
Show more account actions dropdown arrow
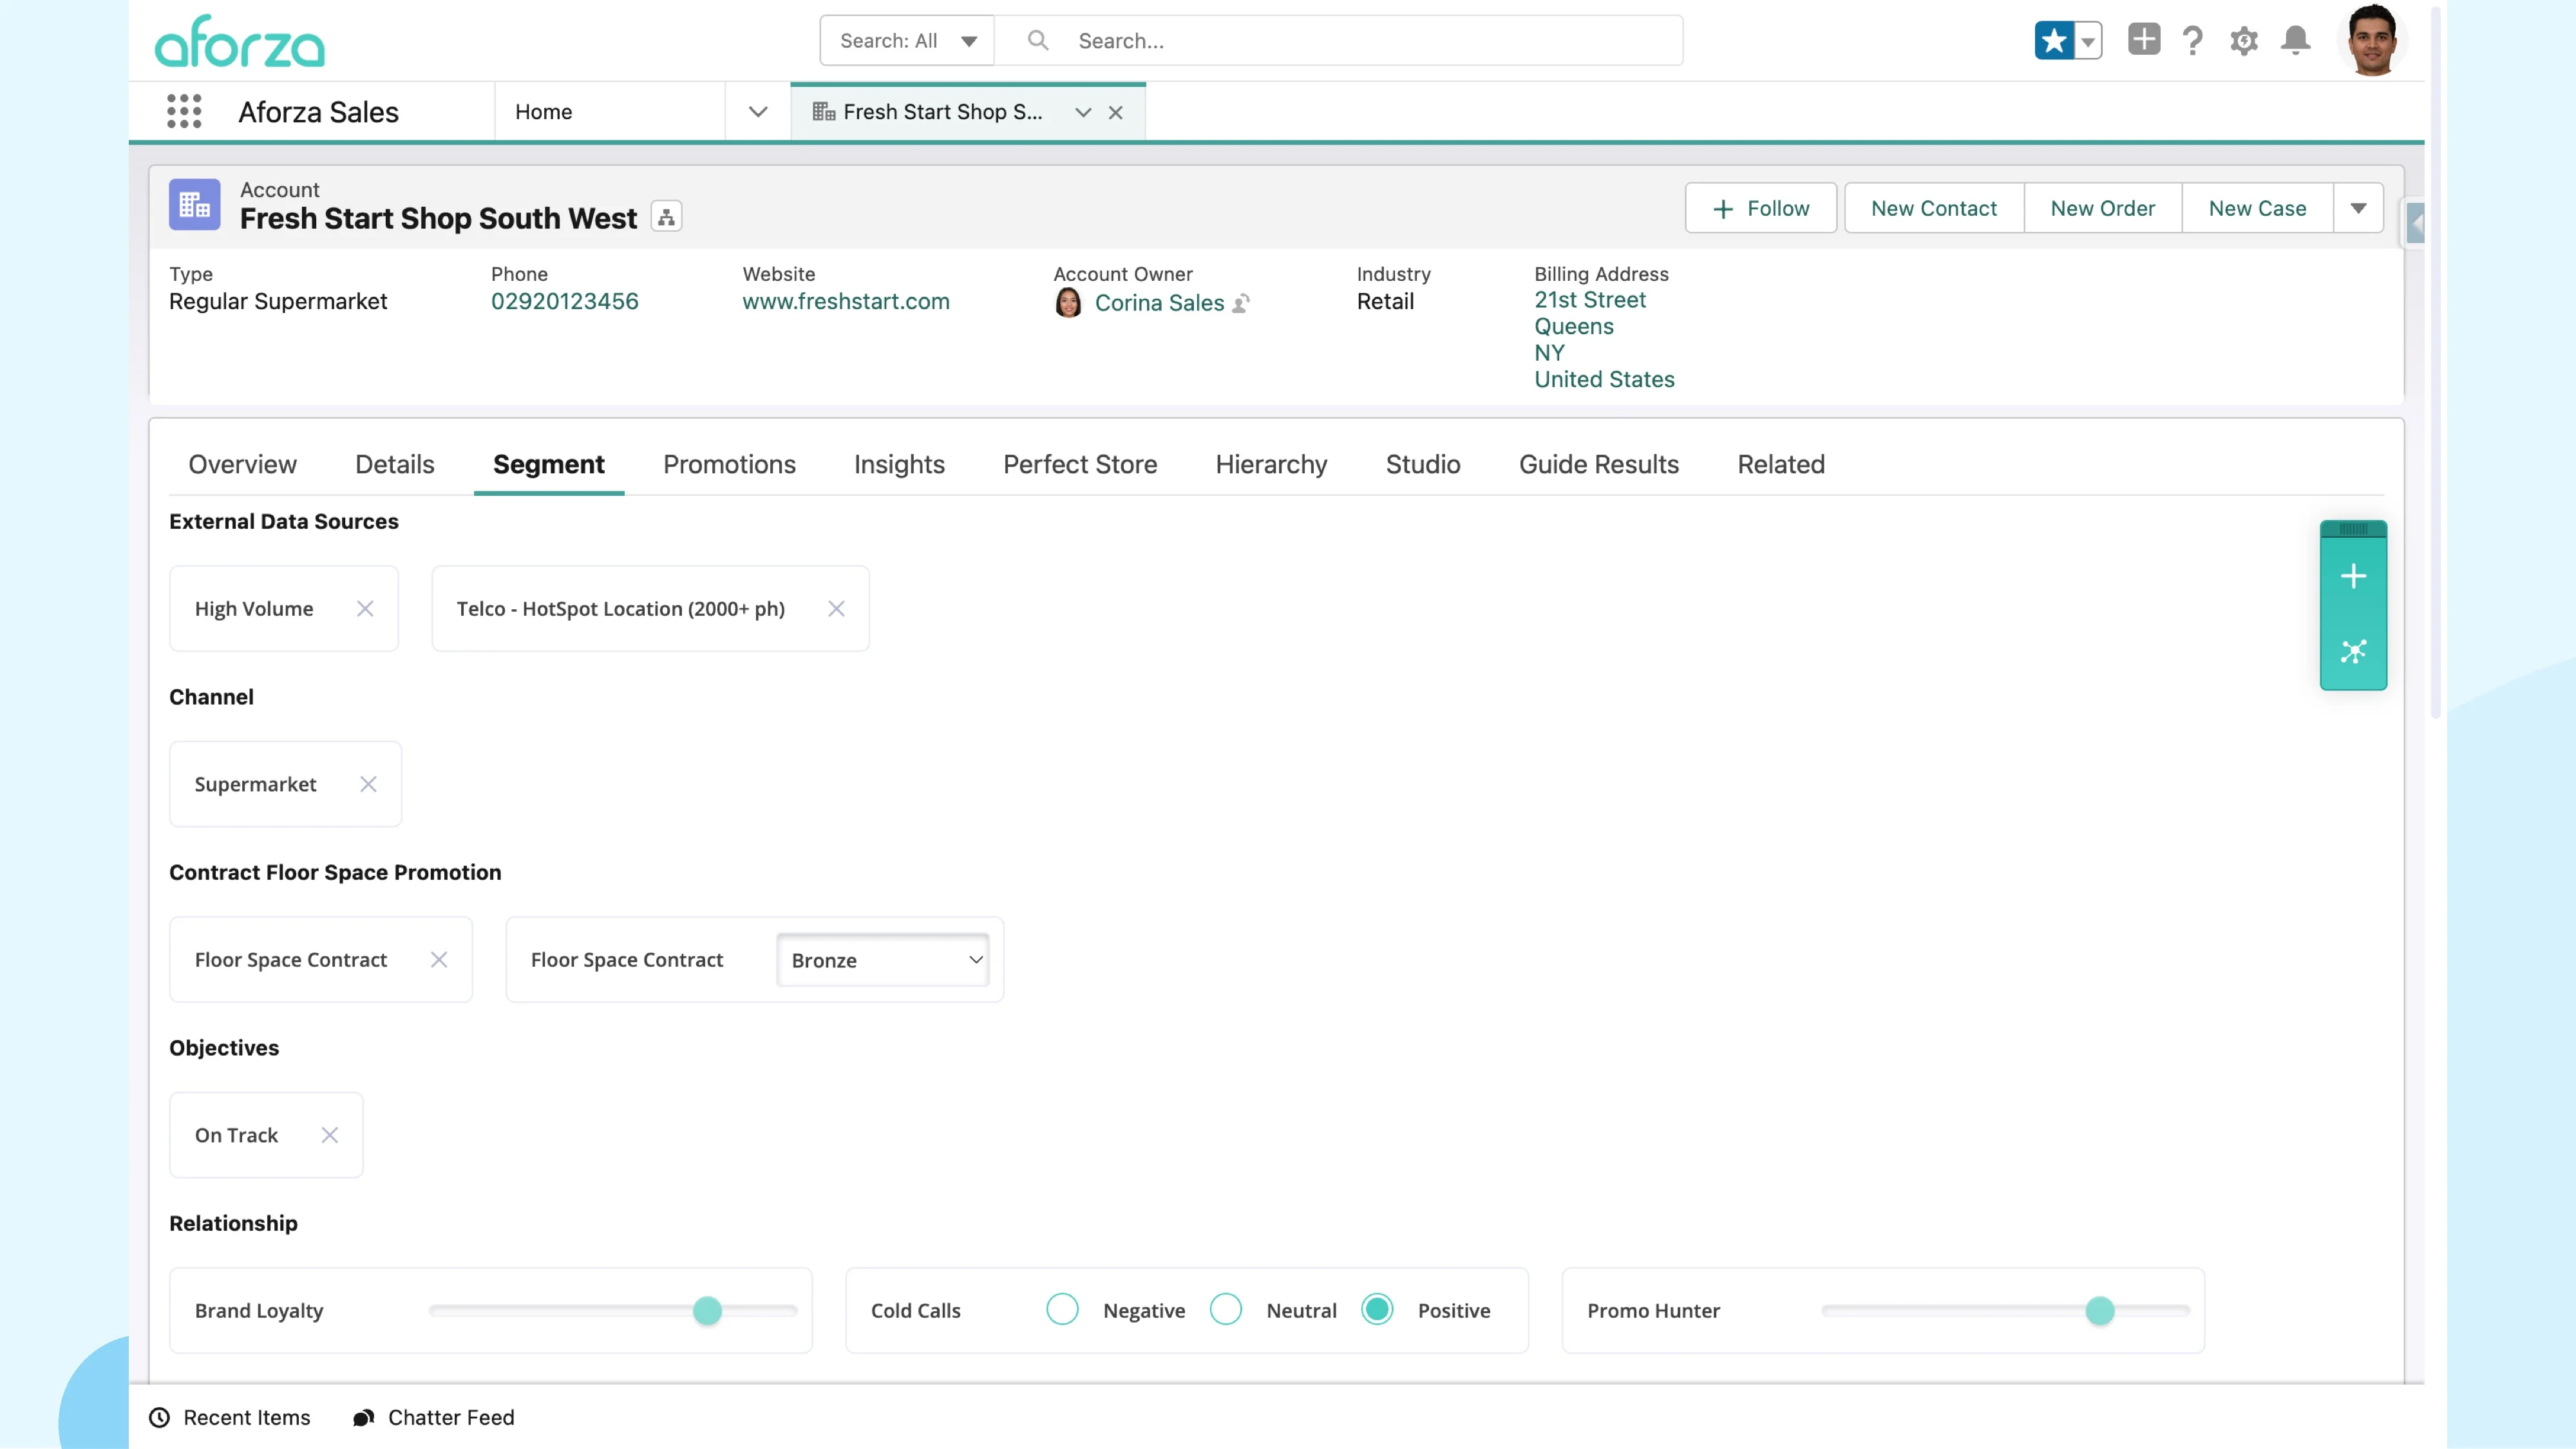coord(2358,208)
